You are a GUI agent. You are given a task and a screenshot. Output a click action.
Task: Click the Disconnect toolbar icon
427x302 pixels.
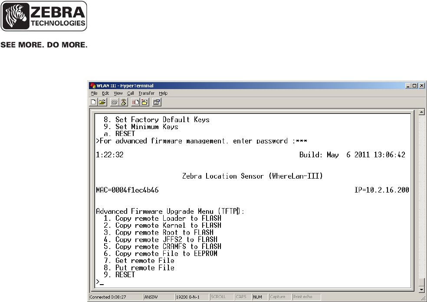(x=123, y=102)
